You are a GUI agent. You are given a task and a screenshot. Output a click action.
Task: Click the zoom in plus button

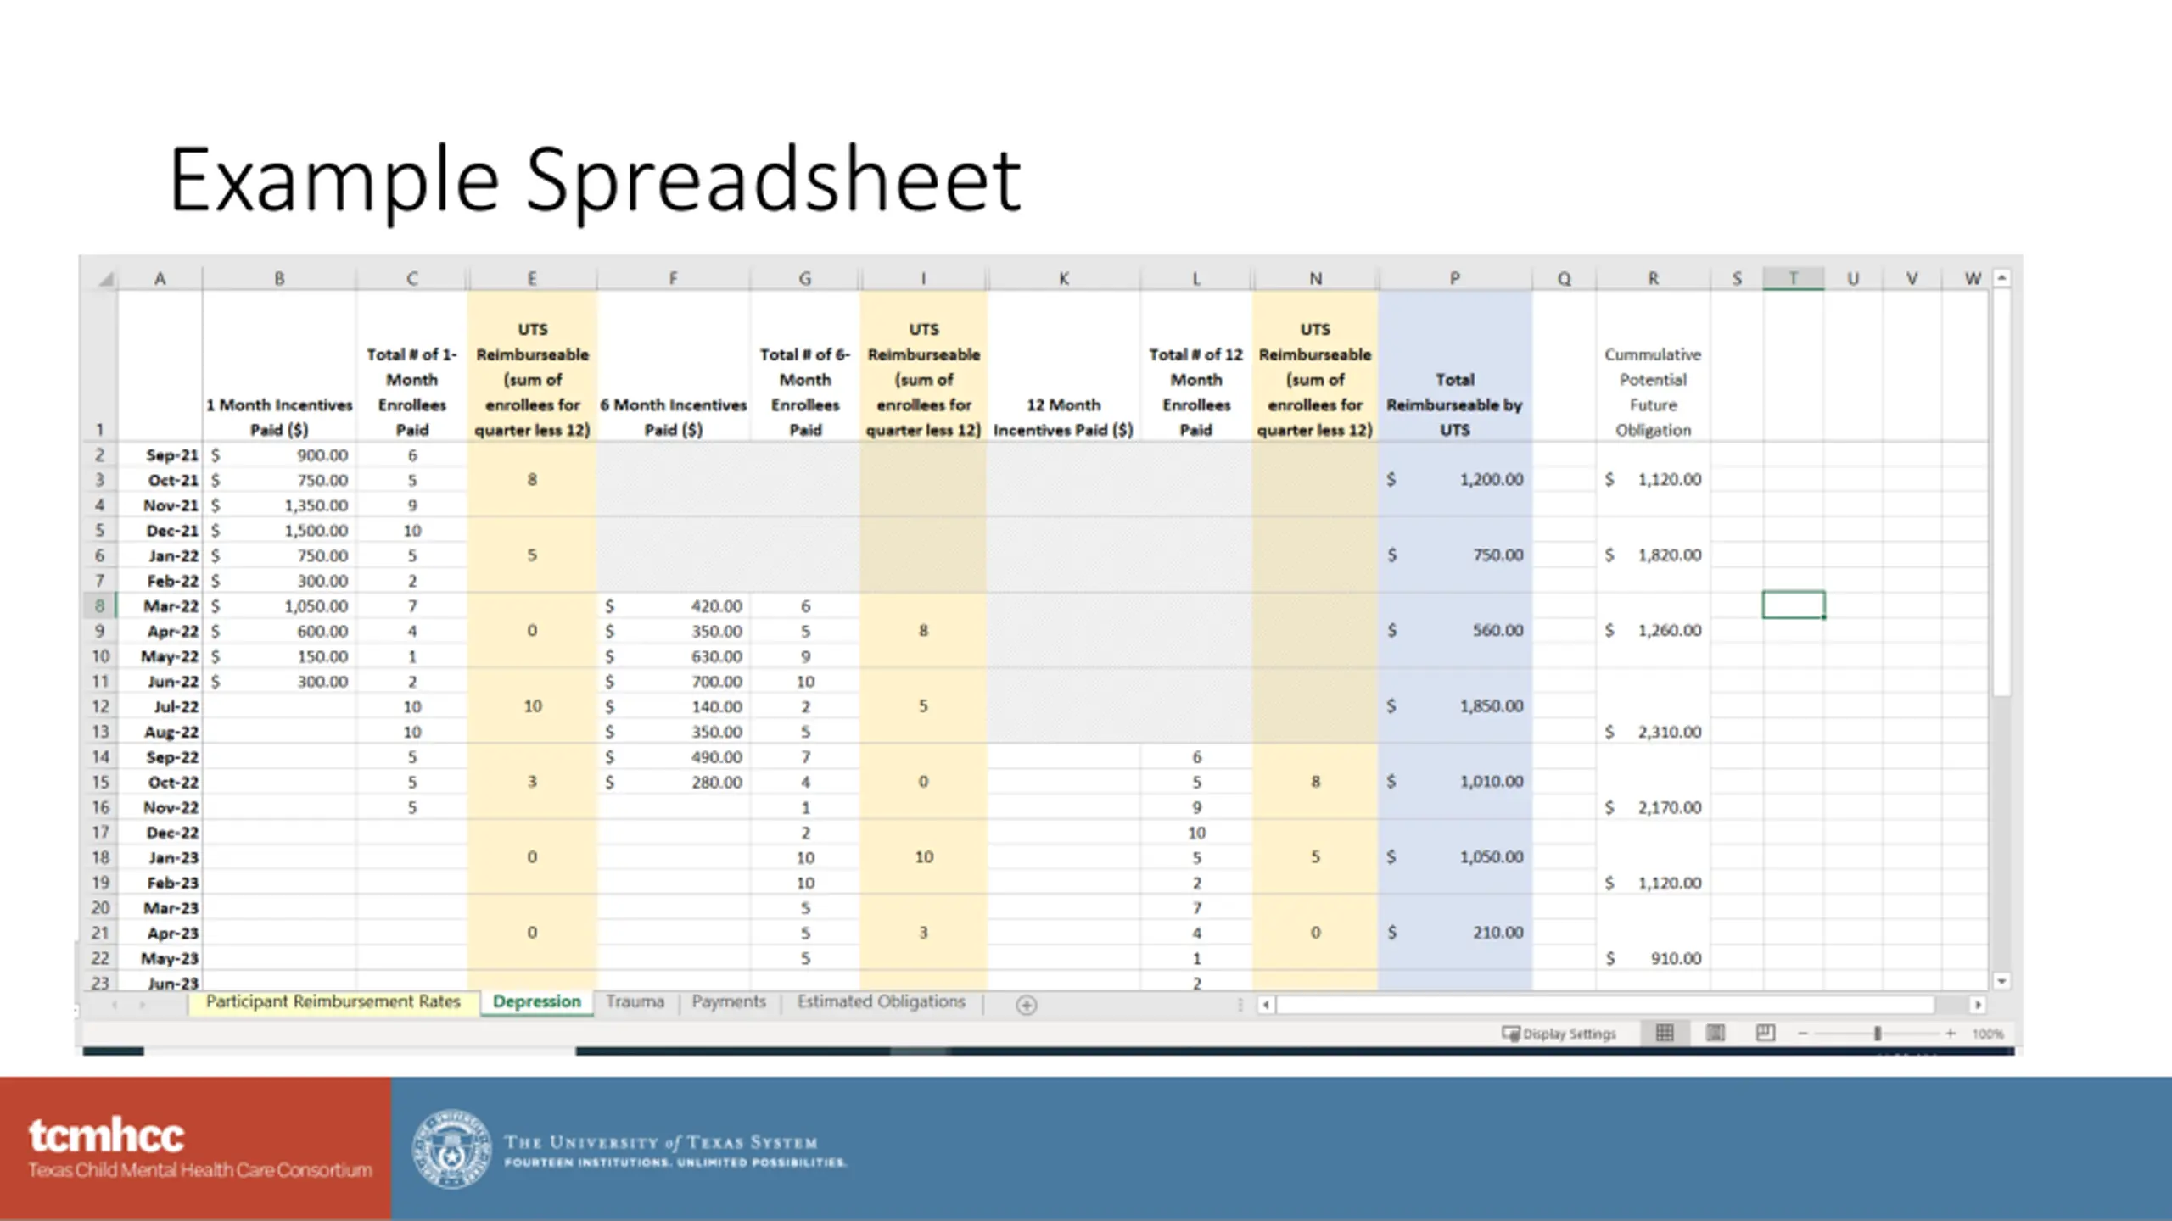[1951, 1034]
